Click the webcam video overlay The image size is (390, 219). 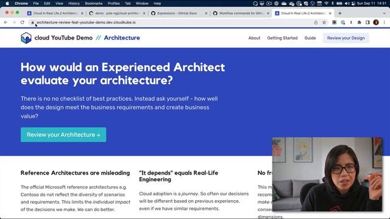coord(327,174)
